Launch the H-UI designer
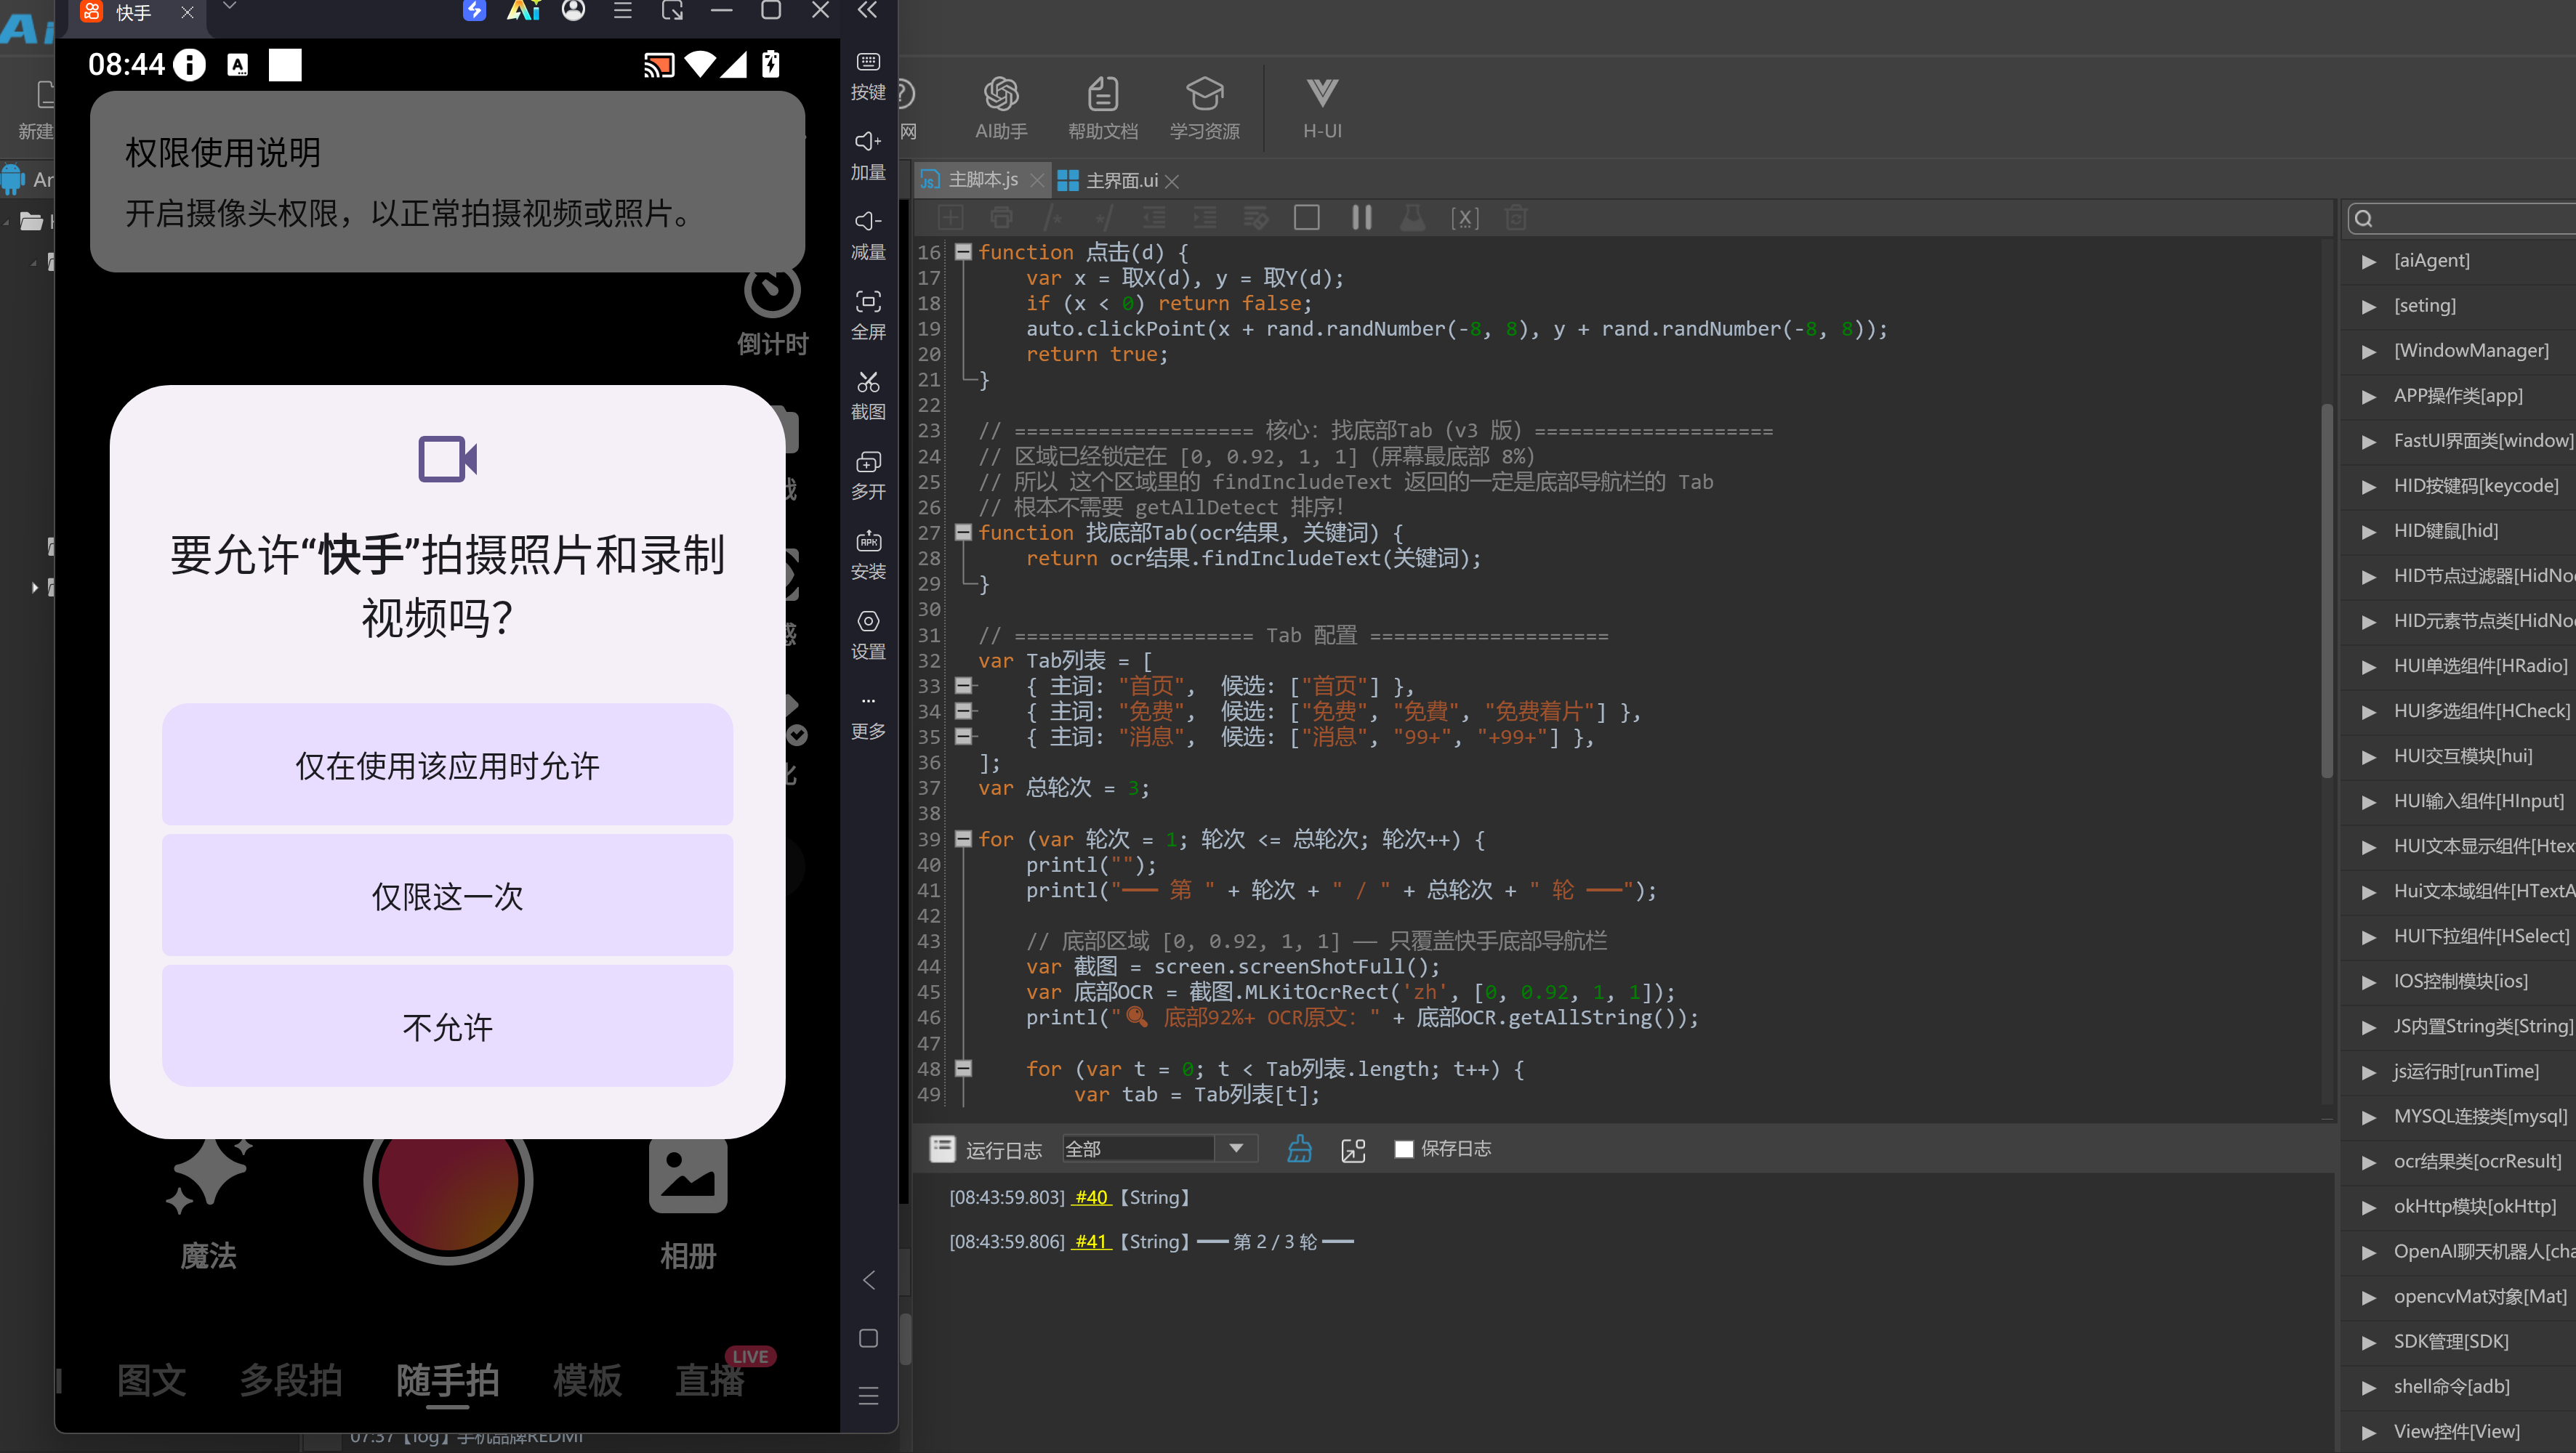Viewport: 2576px width, 1453px height. coord(1322,108)
